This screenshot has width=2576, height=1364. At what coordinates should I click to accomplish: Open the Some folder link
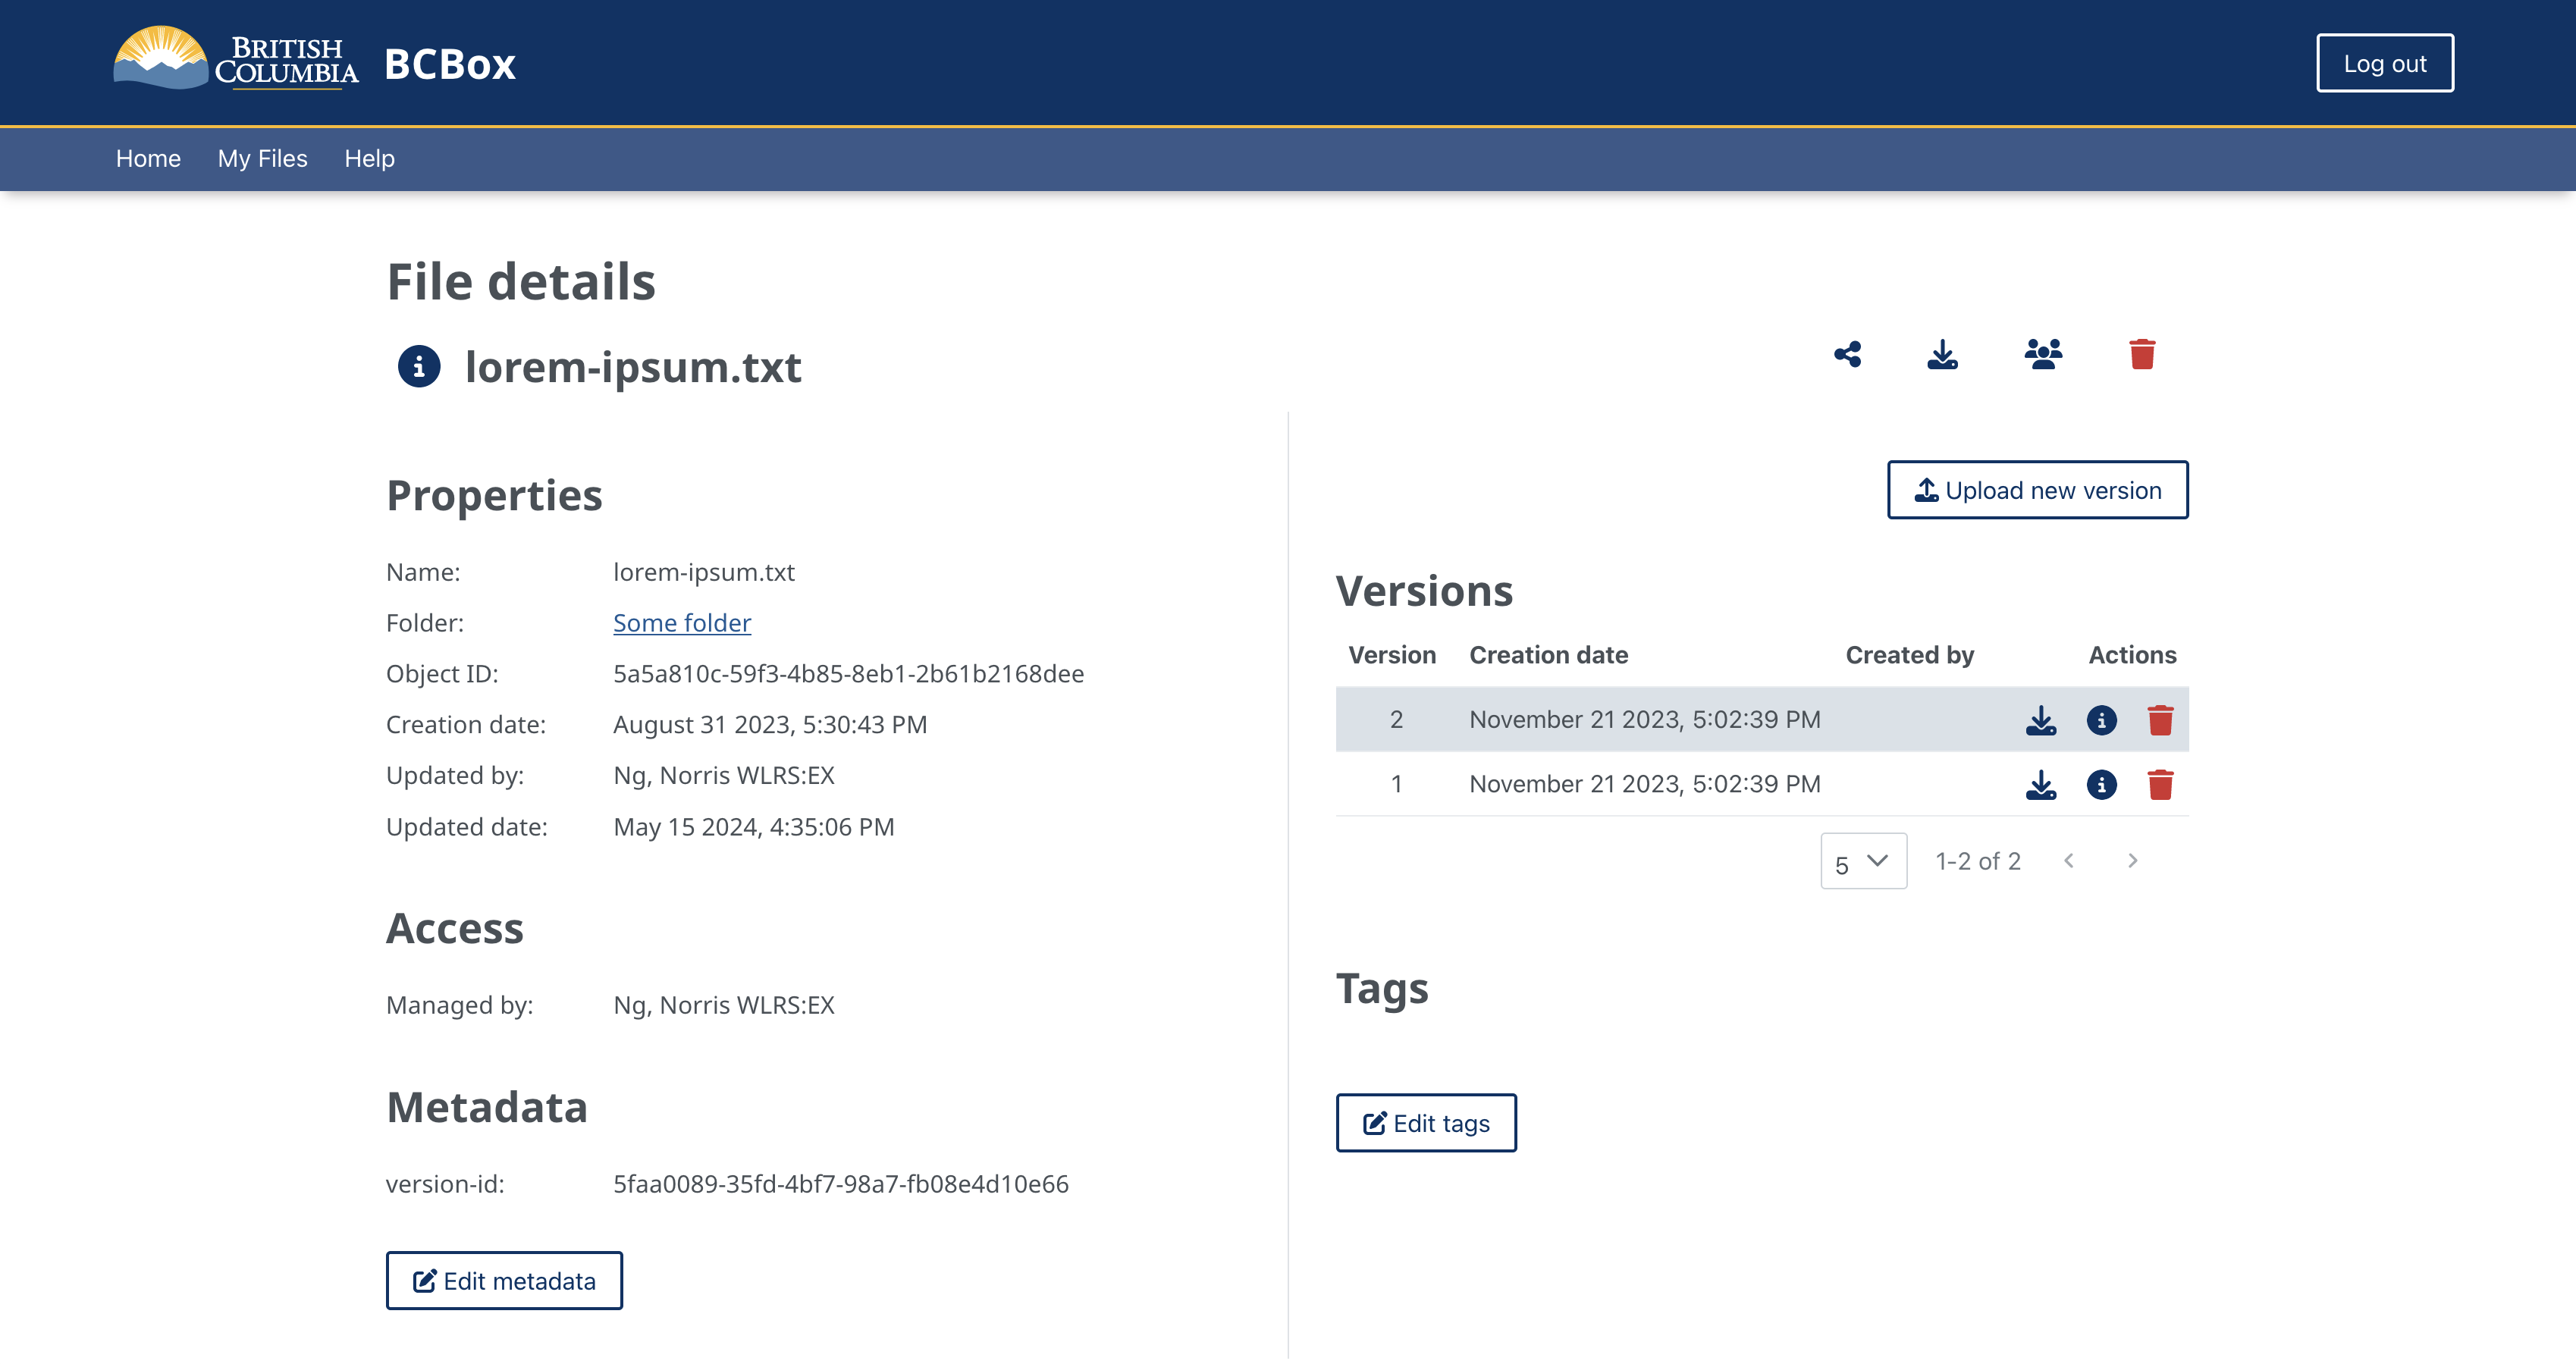[x=682, y=622]
